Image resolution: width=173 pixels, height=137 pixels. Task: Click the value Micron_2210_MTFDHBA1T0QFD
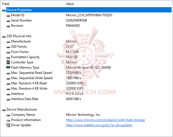[x=89, y=15]
